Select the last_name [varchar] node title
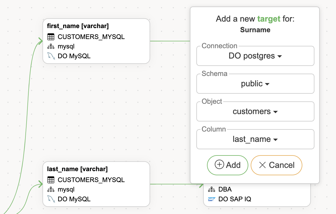 (x=77, y=169)
